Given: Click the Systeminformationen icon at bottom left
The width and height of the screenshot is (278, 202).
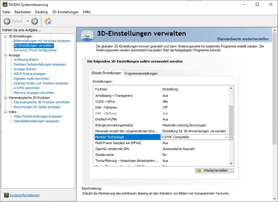Looking at the screenshot, I should tap(6, 195).
